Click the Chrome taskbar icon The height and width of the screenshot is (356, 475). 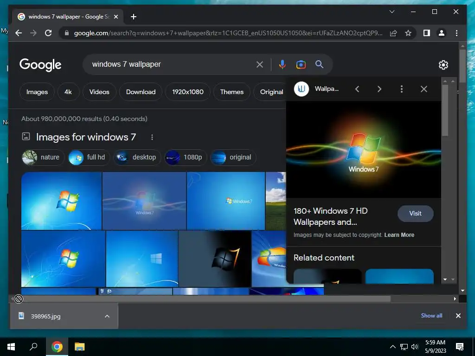(x=57, y=347)
